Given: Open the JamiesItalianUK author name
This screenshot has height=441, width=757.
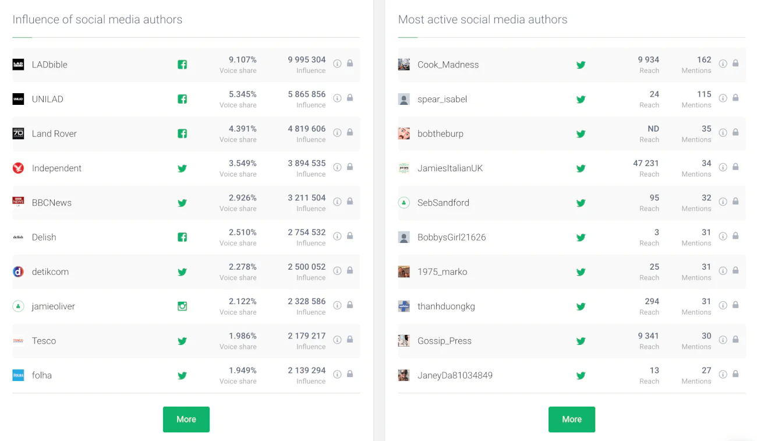Looking at the screenshot, I should pos(450,168).
